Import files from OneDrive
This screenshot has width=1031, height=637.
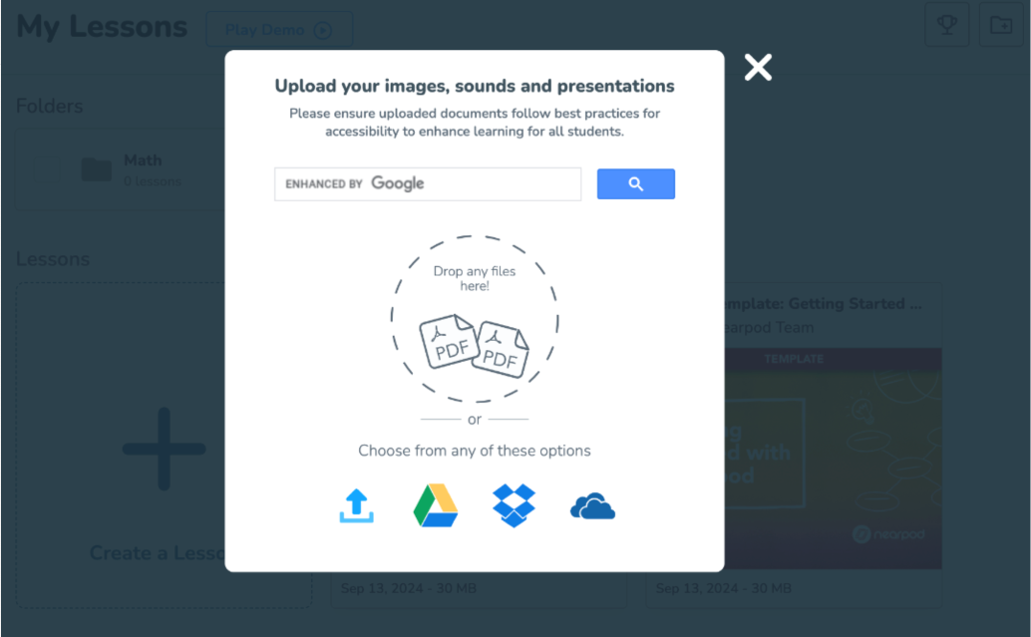point(592,507)
